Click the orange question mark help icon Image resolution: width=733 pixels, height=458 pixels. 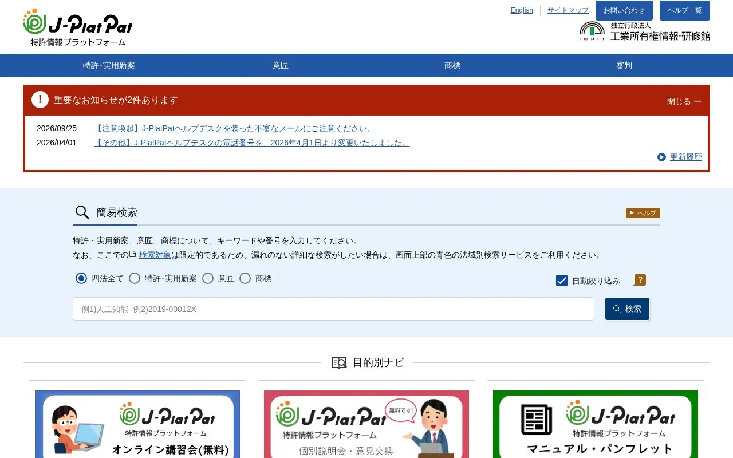point(640,280)
